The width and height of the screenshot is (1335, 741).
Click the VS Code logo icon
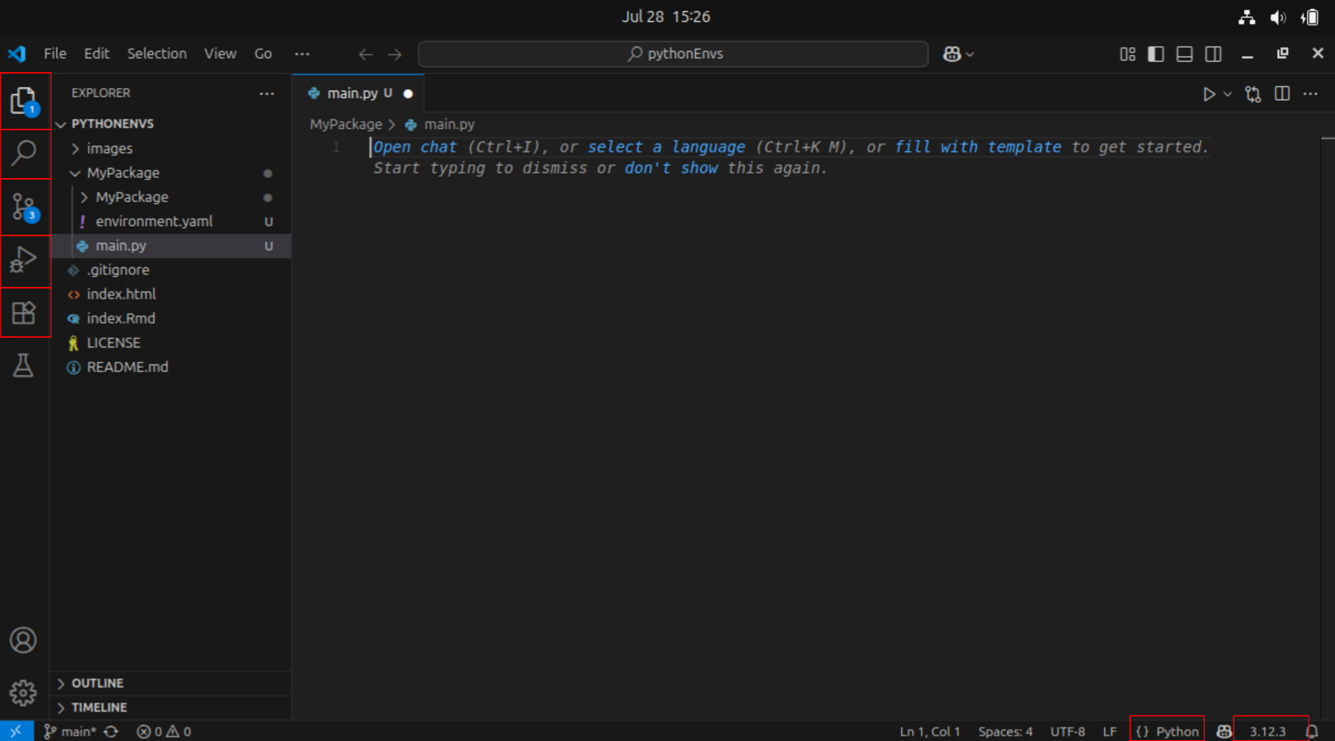pyautogui.click(x=17, y=54)
